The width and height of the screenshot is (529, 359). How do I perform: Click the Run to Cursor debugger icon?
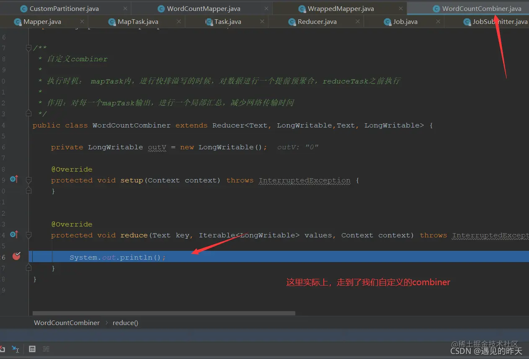[x=15, y=349]
